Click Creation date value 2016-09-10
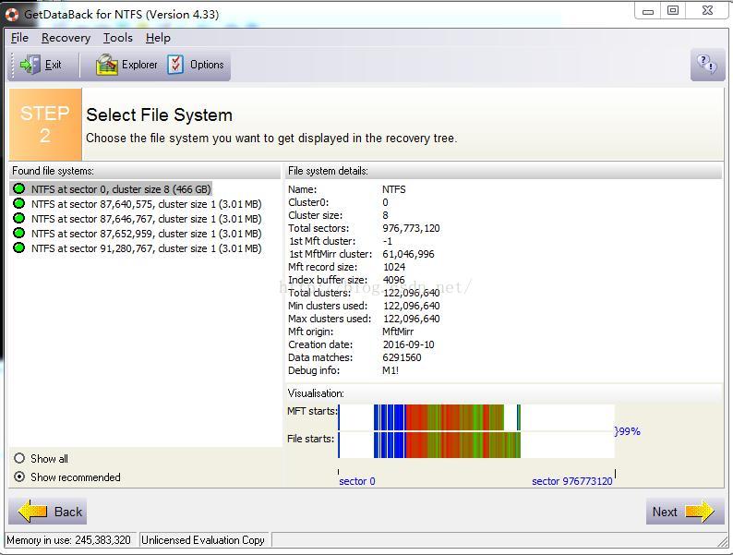The width and height of the screenshot is (733, 555). (x=408, y=344)
